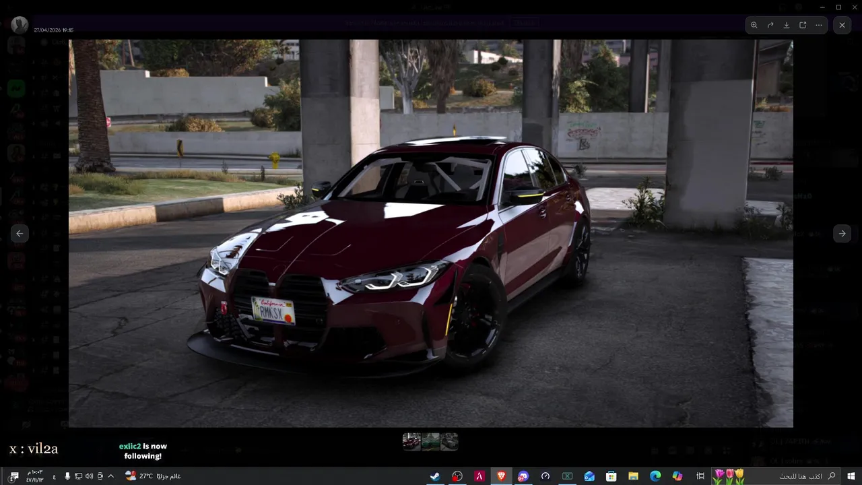Open the Windows Start menu
Viewport: 862px width, 485px height.
(x=851, y=476)
